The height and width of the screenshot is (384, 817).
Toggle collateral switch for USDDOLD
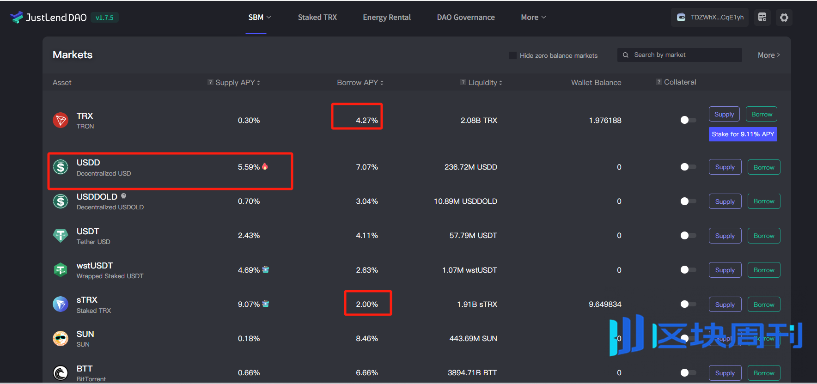[688, 201]
